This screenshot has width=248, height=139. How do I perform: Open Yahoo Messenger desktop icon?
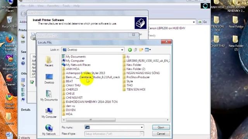[x=9, y=63]
